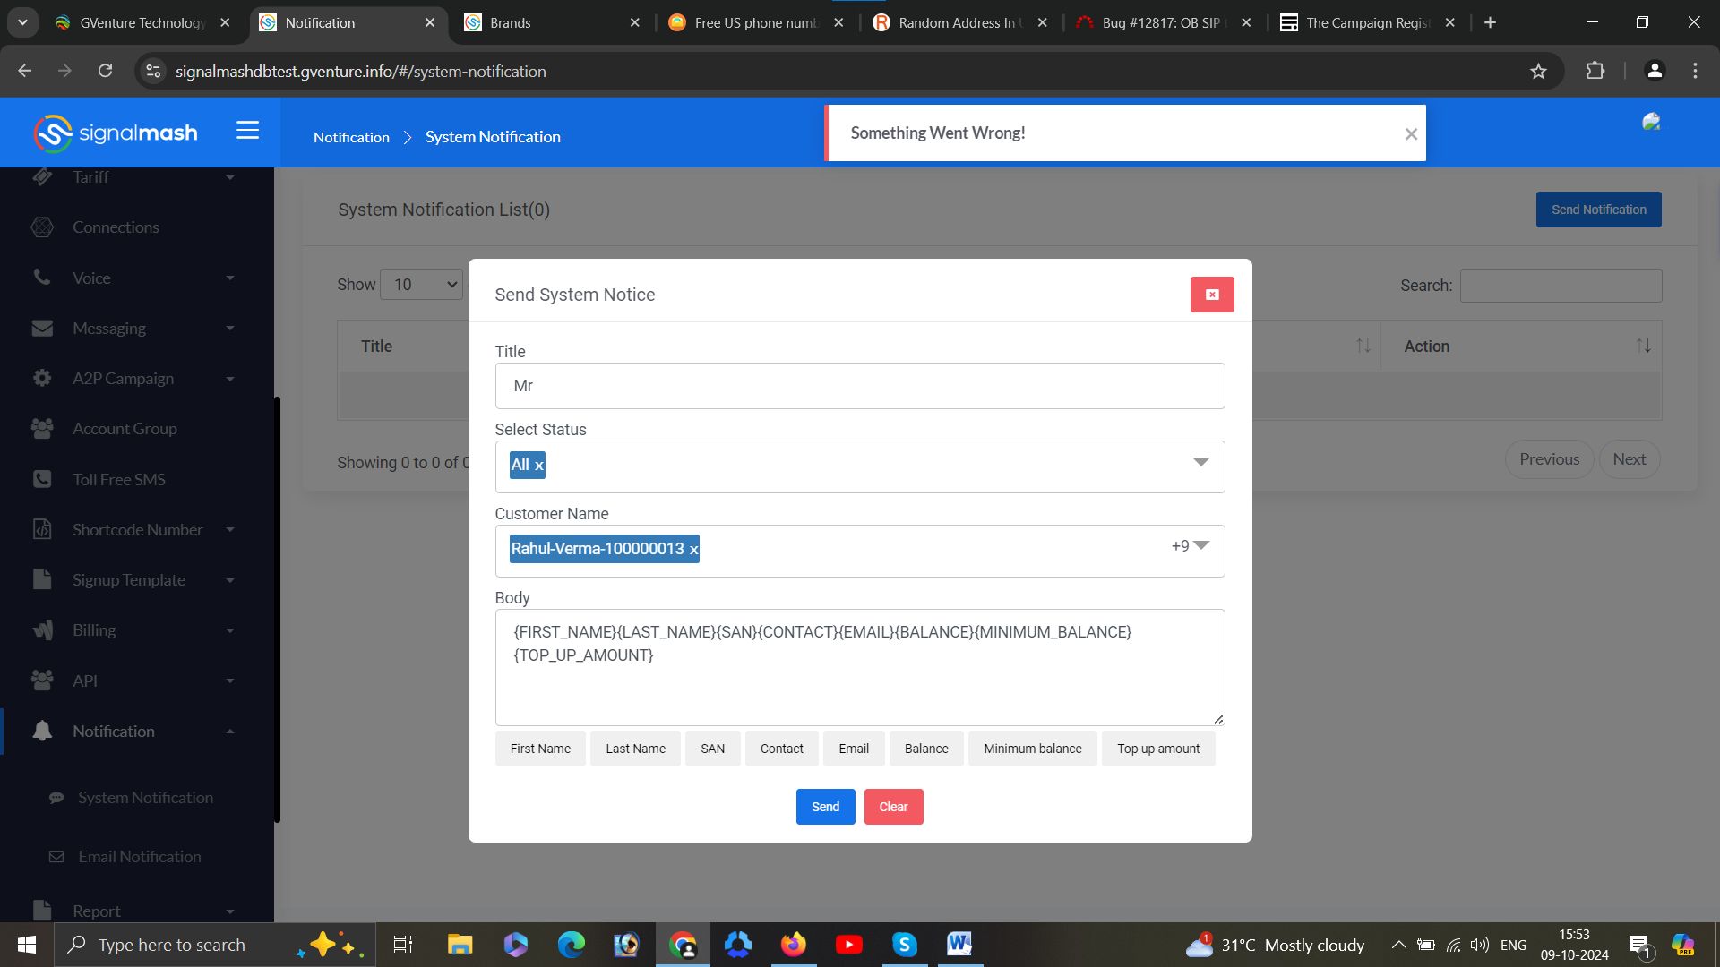Image resolution: width=1720 pixels, height=967 pixels.
Task: Open System Notification in sidebar menu
Action: tap(145, 797)
